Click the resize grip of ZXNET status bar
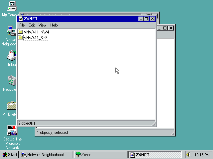The image size is (213, 159). click(x=154, y=124)
